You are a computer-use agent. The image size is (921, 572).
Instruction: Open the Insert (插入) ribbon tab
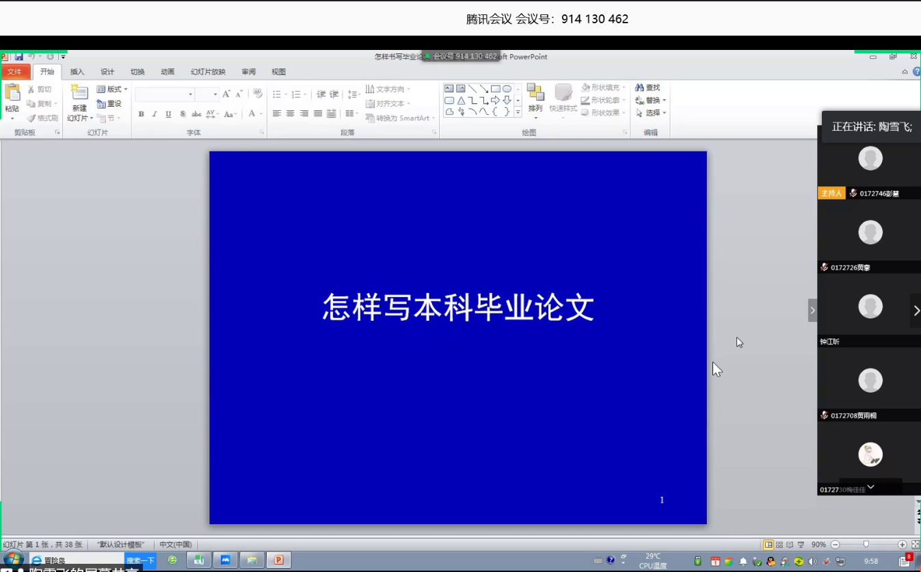(x=77, y=72)
